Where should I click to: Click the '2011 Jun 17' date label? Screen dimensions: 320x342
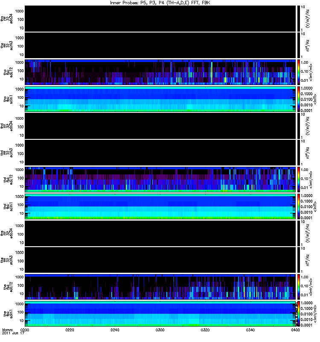[x=13, y=333]
